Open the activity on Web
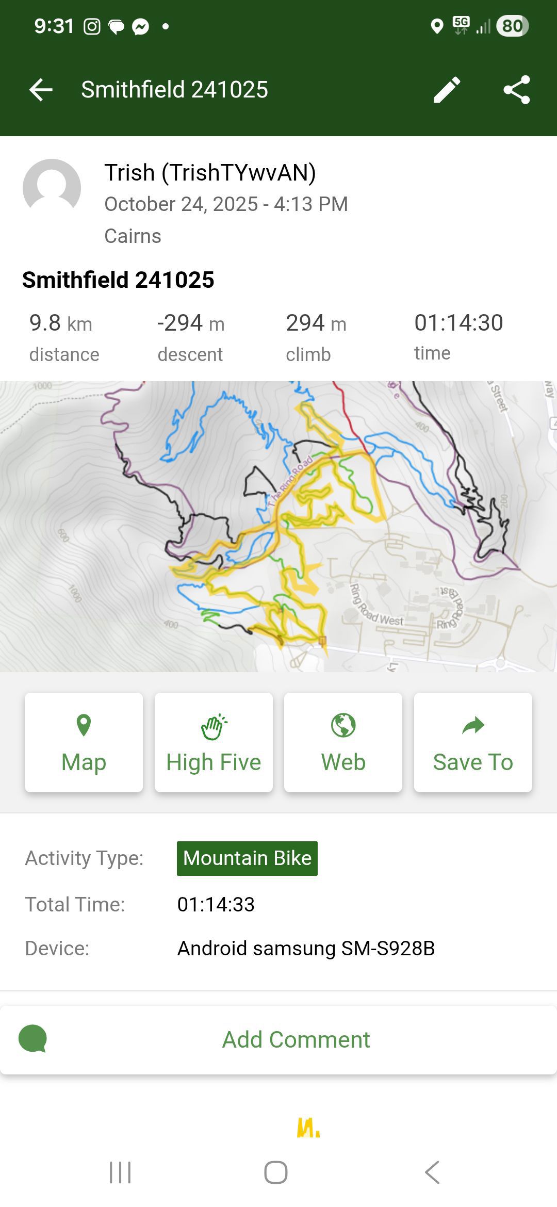 pos(343,742)
